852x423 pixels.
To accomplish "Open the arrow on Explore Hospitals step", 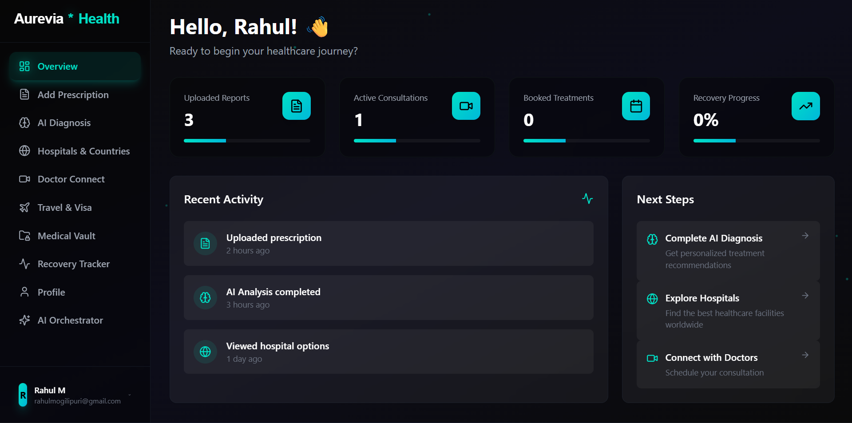I will (805, 296).
